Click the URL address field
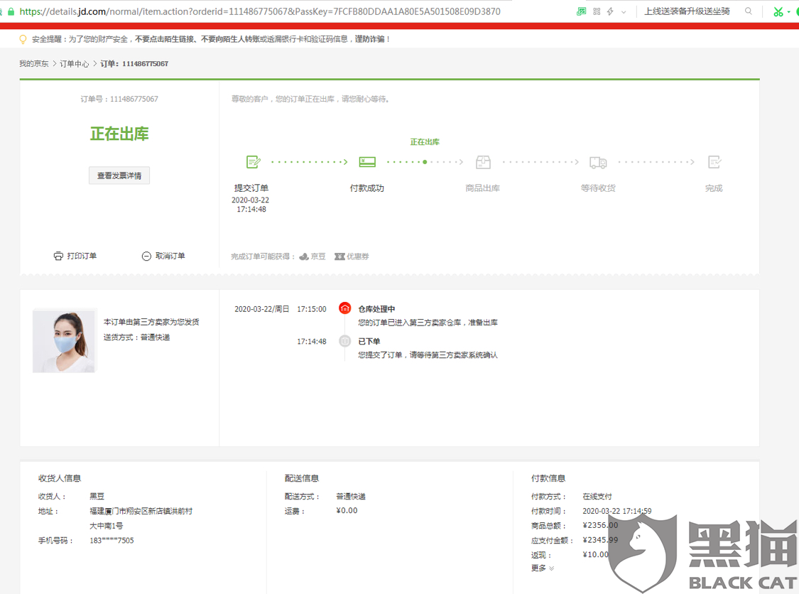This screenshot has width=799, height=594. tap(260, 11)
